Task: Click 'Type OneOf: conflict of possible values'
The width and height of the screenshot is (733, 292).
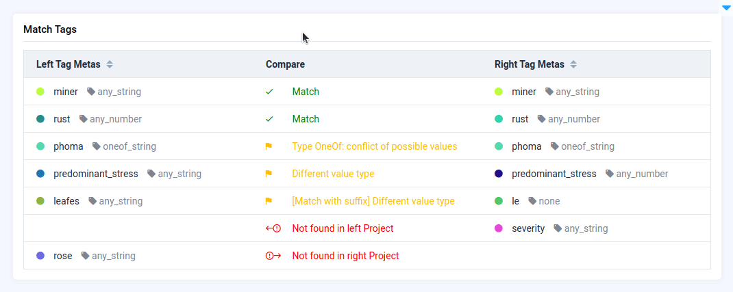Action: click(374, 146)
